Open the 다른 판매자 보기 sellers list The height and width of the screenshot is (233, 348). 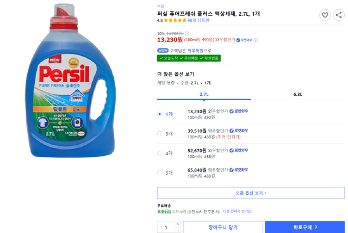pos(238,211)
